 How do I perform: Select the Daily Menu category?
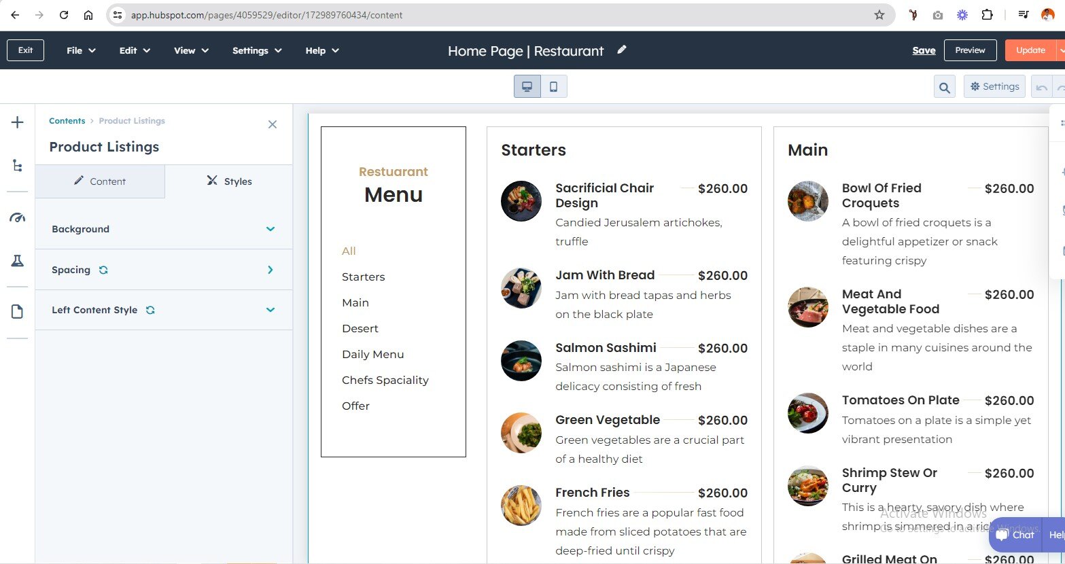point(372,354)
